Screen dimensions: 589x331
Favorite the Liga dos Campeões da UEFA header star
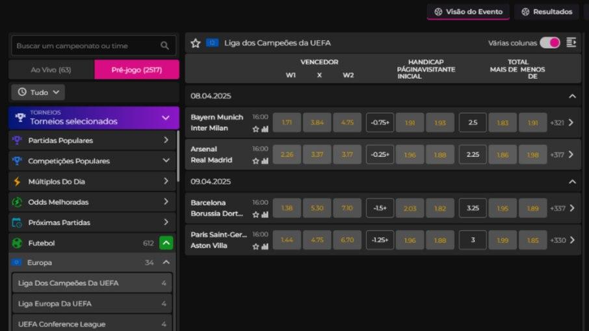[195, 43]
